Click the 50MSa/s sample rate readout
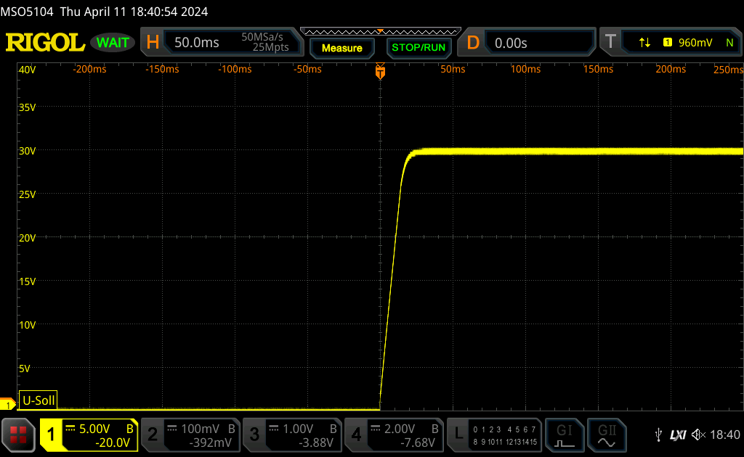Image resolution: width=744 pixels, height=457 pixels. click(262, 36)
